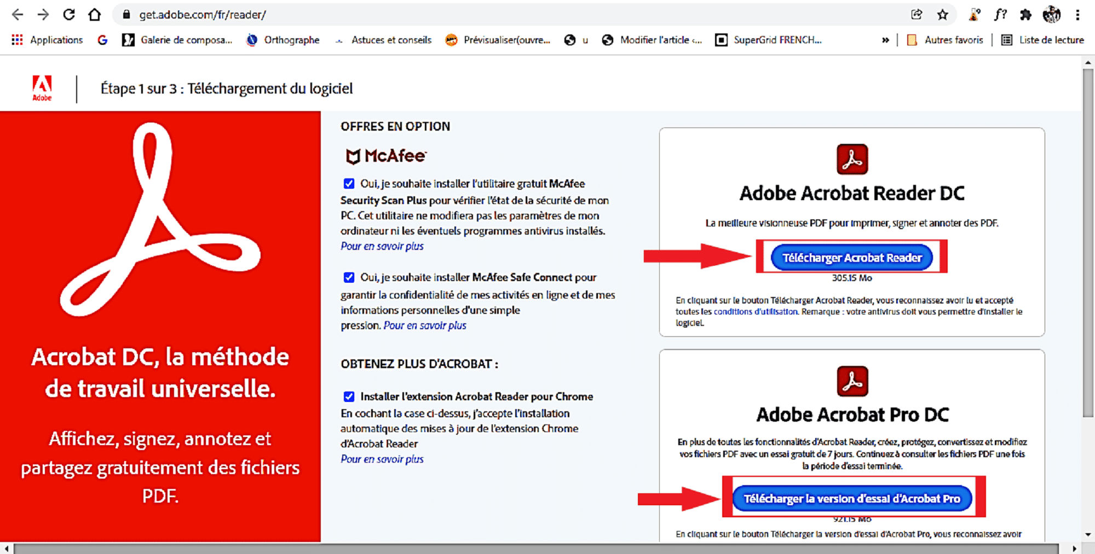Image resolution: width=1095 pixels, height=554 pixels.
Task: Click the scroll up arrow
Action: click(1088, 62)
